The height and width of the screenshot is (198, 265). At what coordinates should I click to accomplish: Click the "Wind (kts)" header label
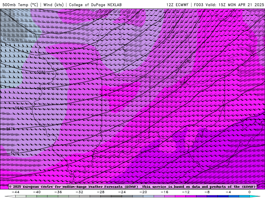pyautogui.click(x=53, y=5)
